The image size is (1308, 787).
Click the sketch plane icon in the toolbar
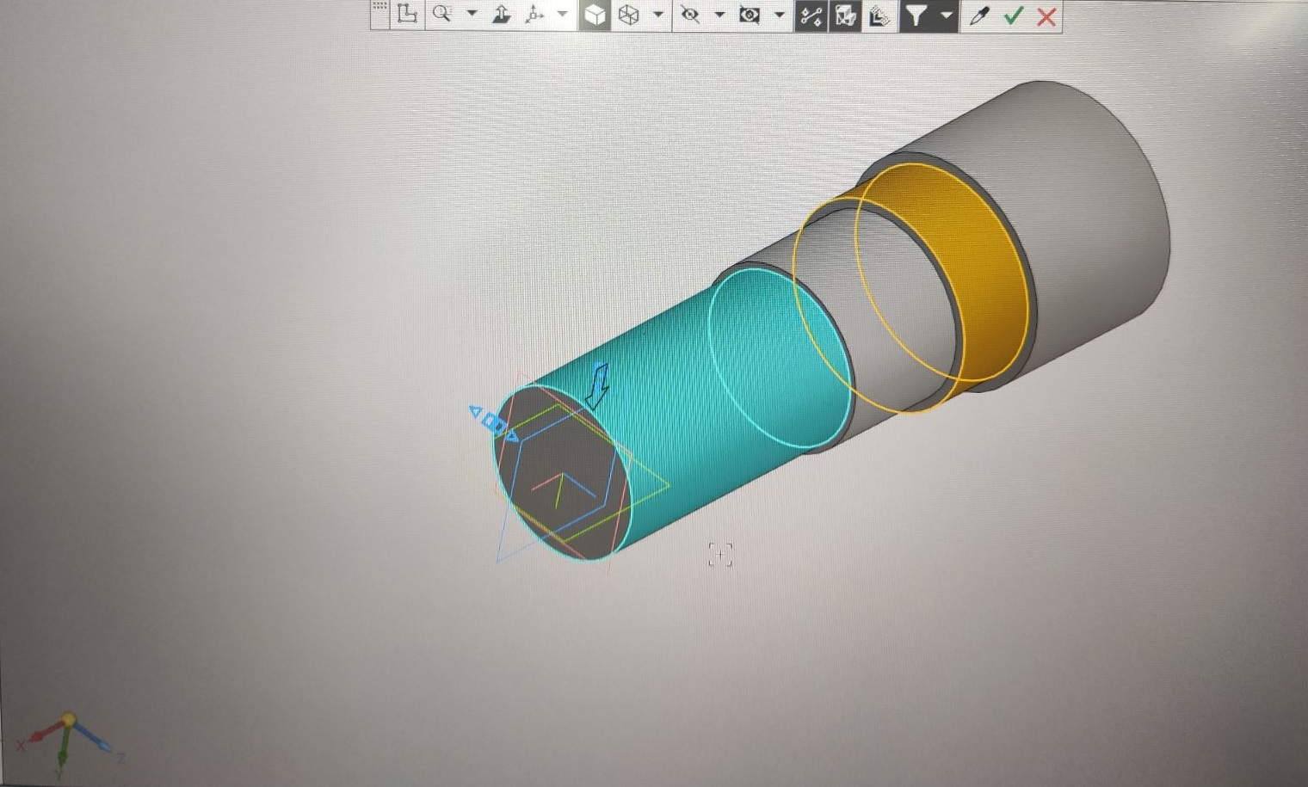(x=407, y=15)
